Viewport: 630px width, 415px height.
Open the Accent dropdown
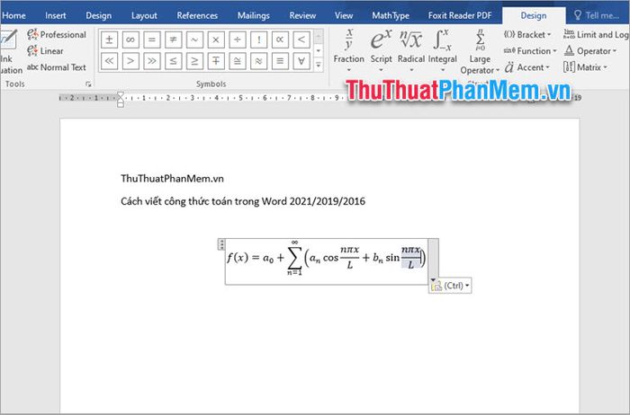[526, 67]
